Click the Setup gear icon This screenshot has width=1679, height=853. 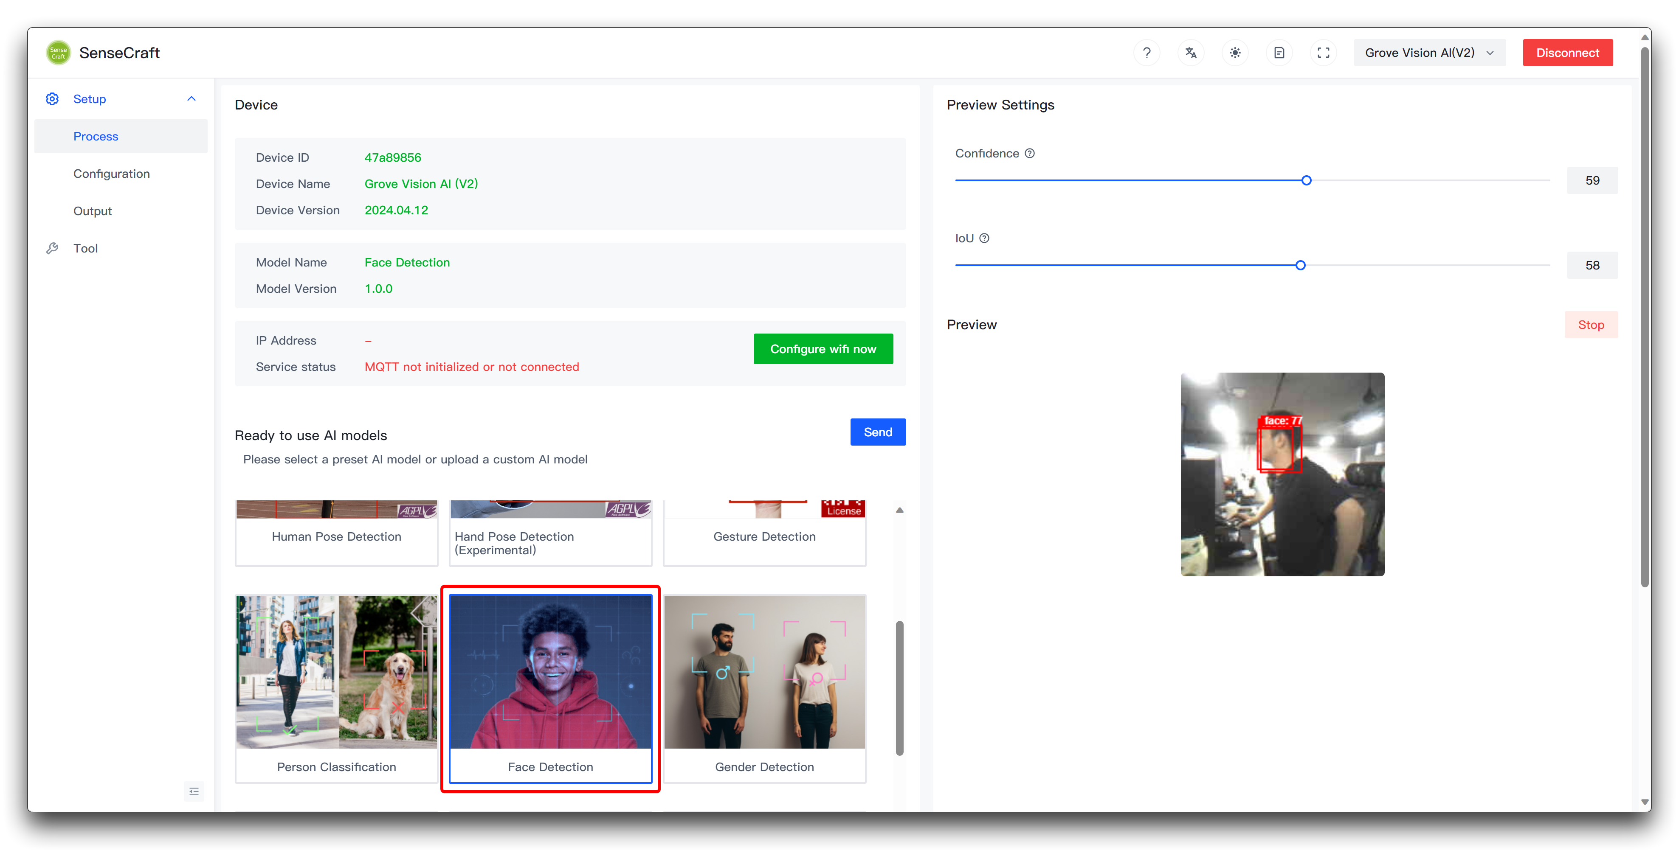[52, 99]
